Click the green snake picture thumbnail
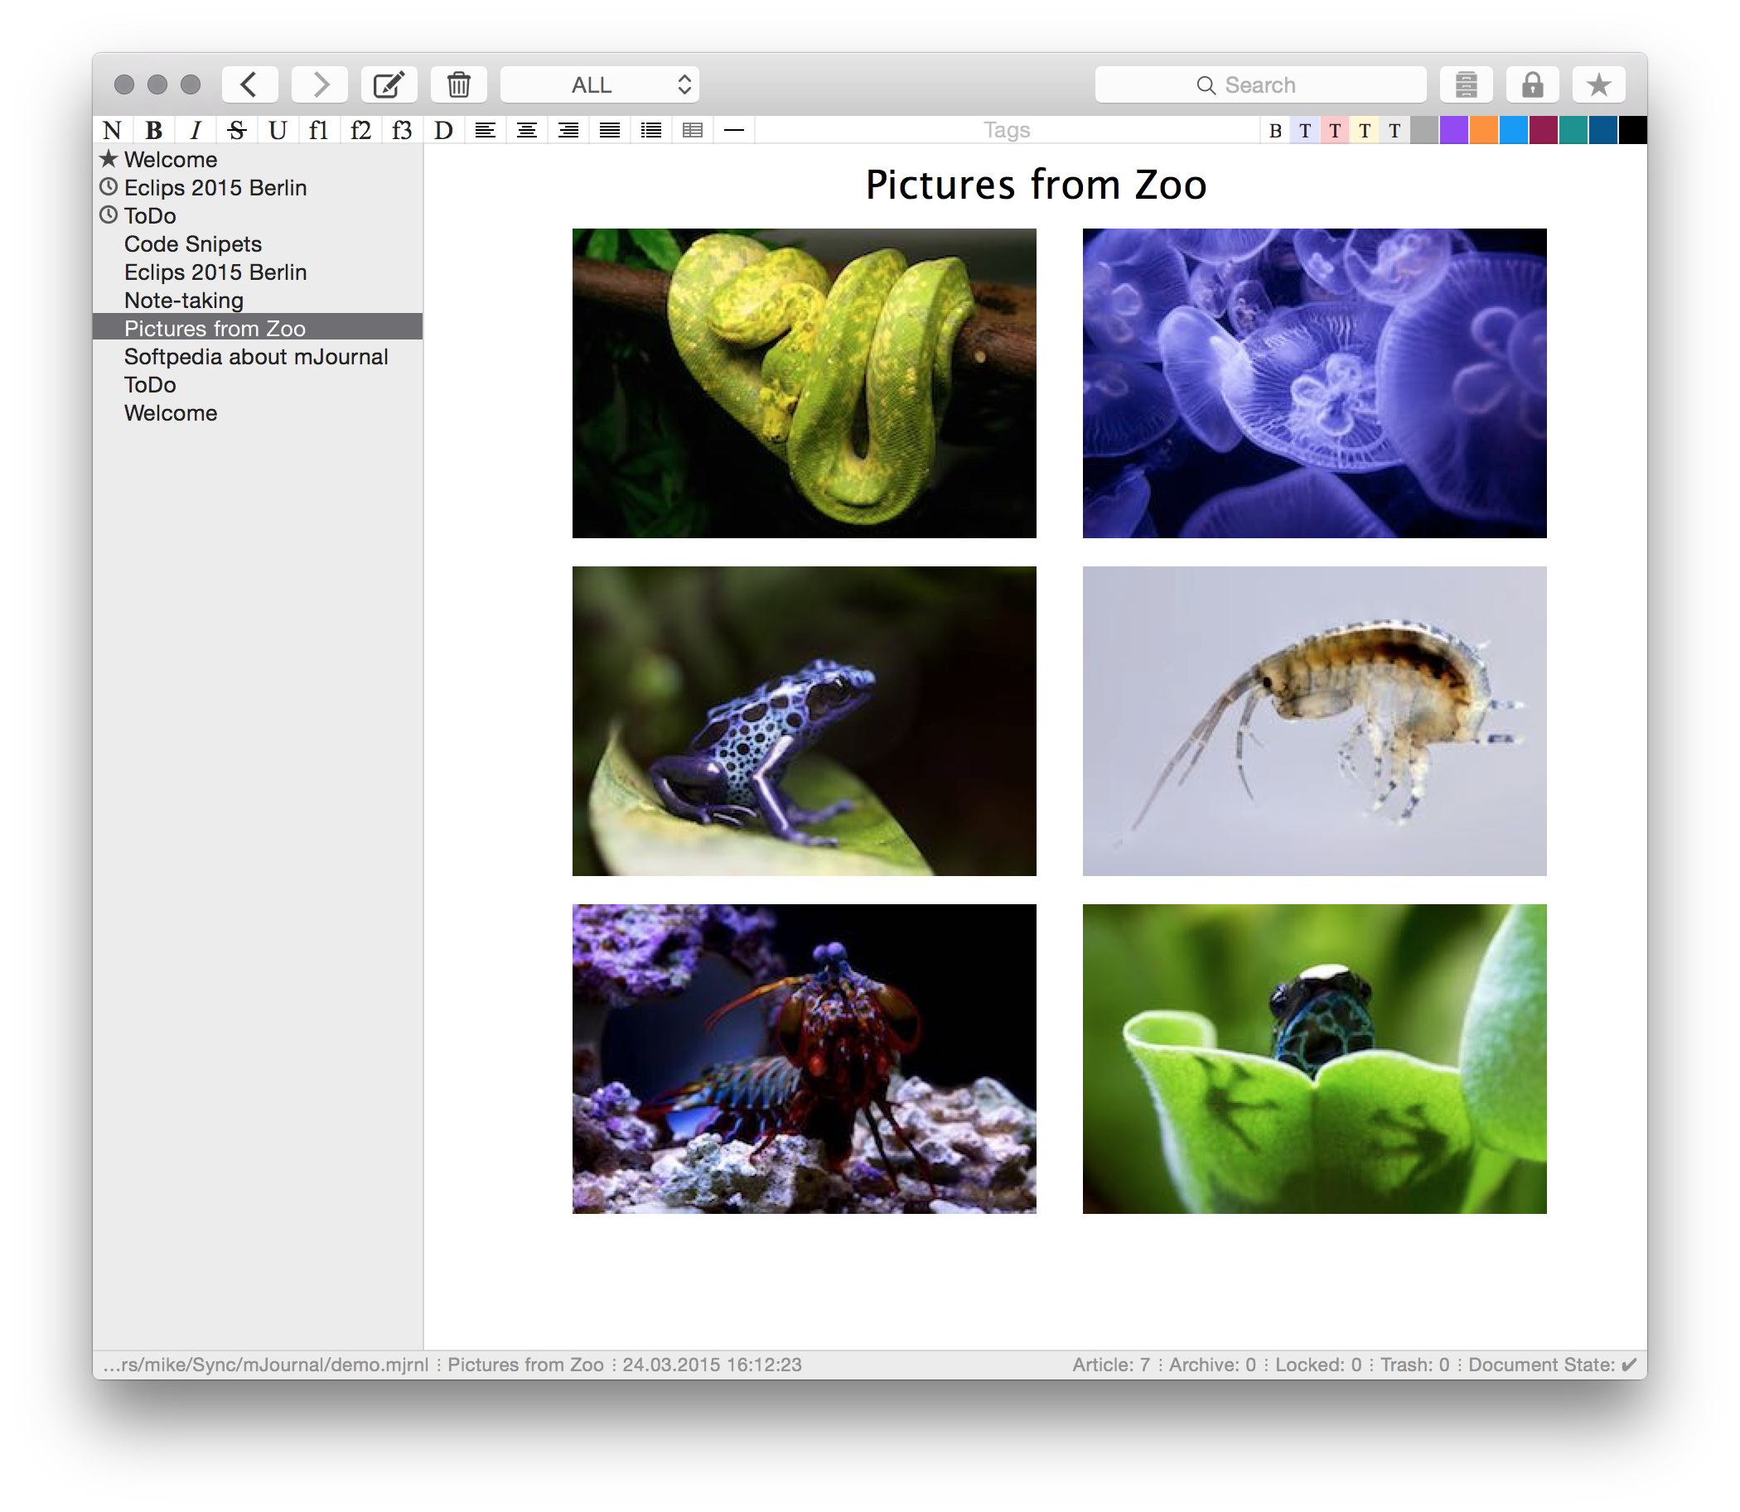Image resolution: width=1740 pixels, height=1512 pixels. (804, 383)
